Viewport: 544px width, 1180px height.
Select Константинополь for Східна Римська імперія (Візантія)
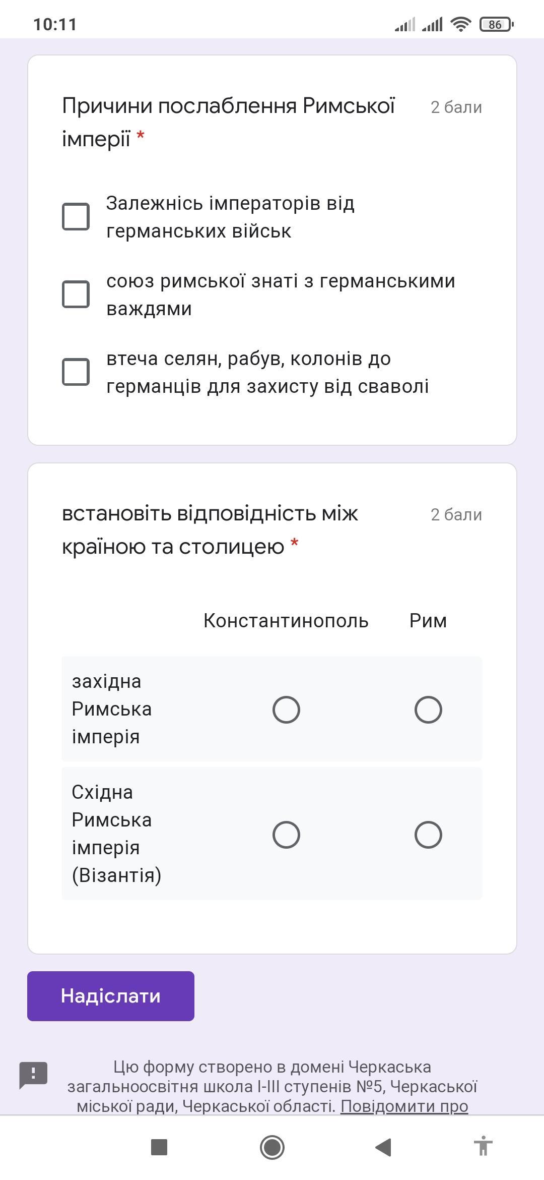[x=286, y=835]
